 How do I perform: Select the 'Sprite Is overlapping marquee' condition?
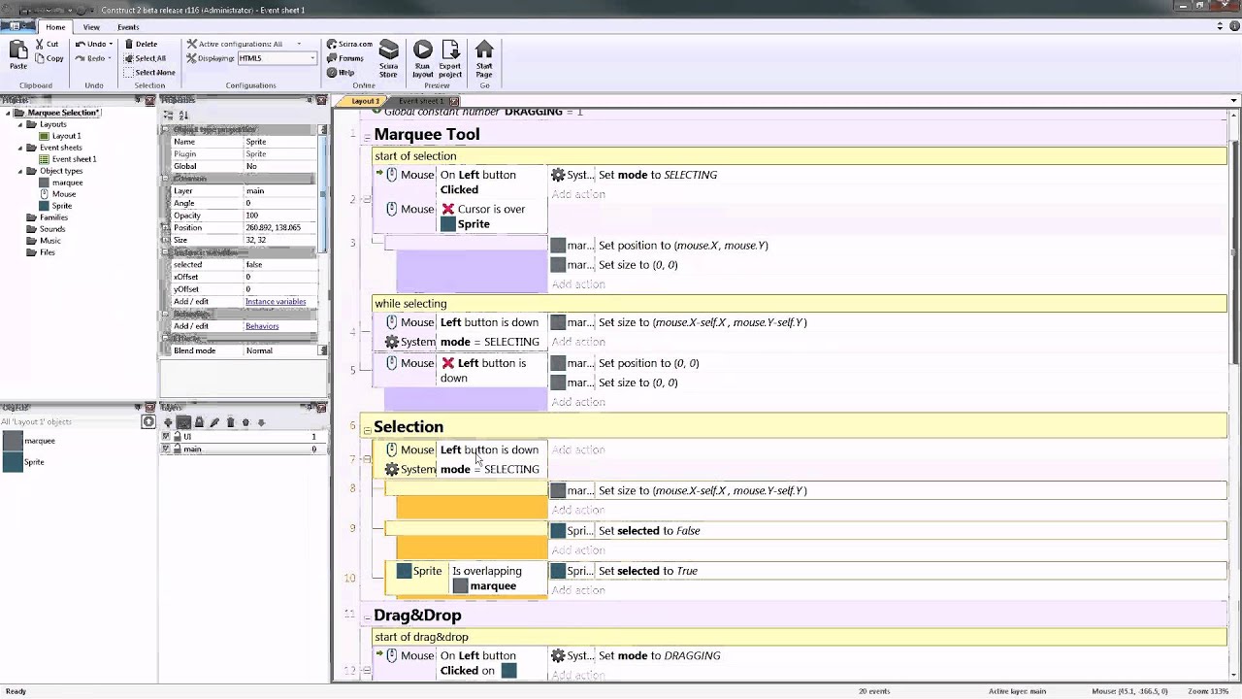466,579
